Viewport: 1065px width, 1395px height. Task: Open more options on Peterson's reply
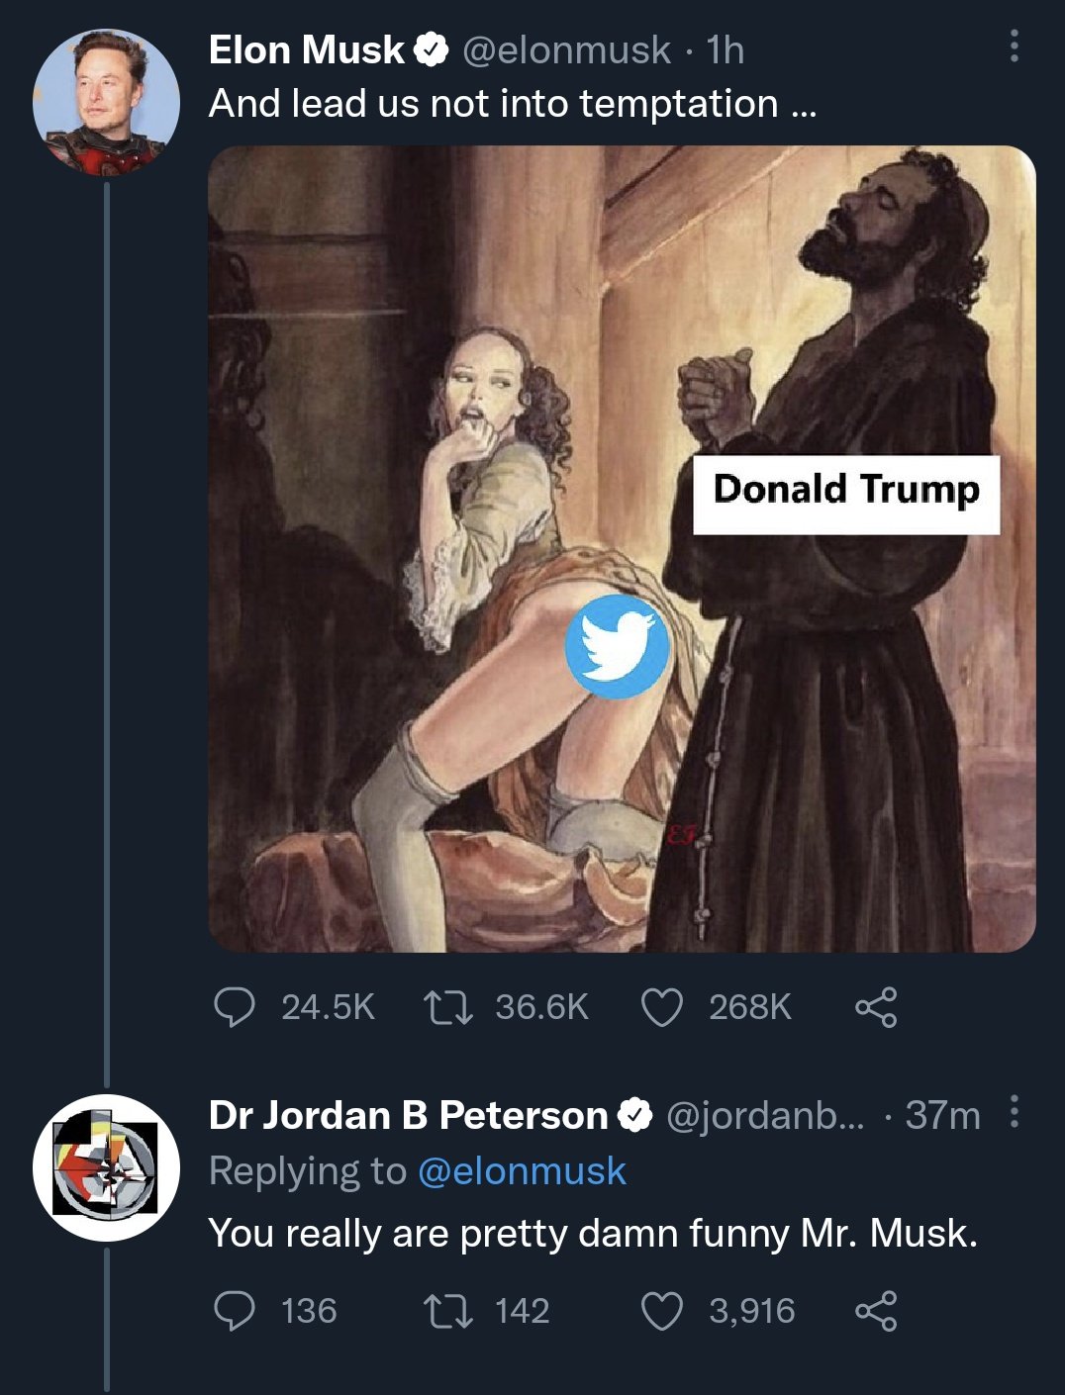[x=1014, y=1111]
